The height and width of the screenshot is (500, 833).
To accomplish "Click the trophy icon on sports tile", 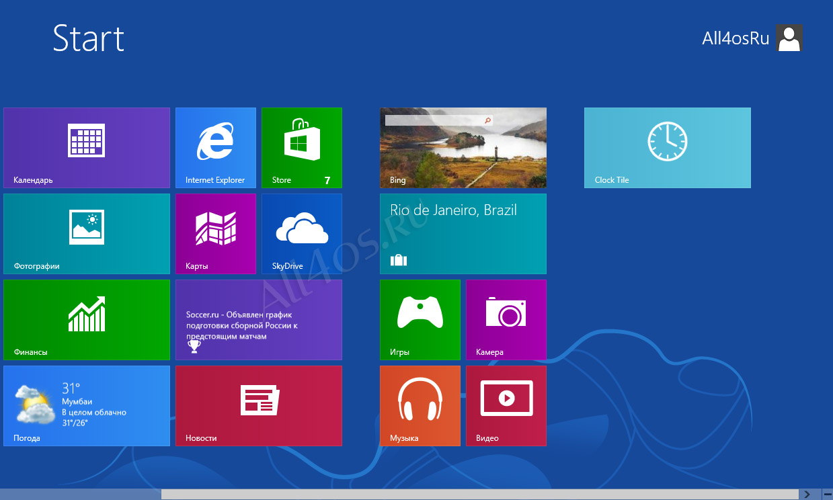I will [x=194, y=346].
